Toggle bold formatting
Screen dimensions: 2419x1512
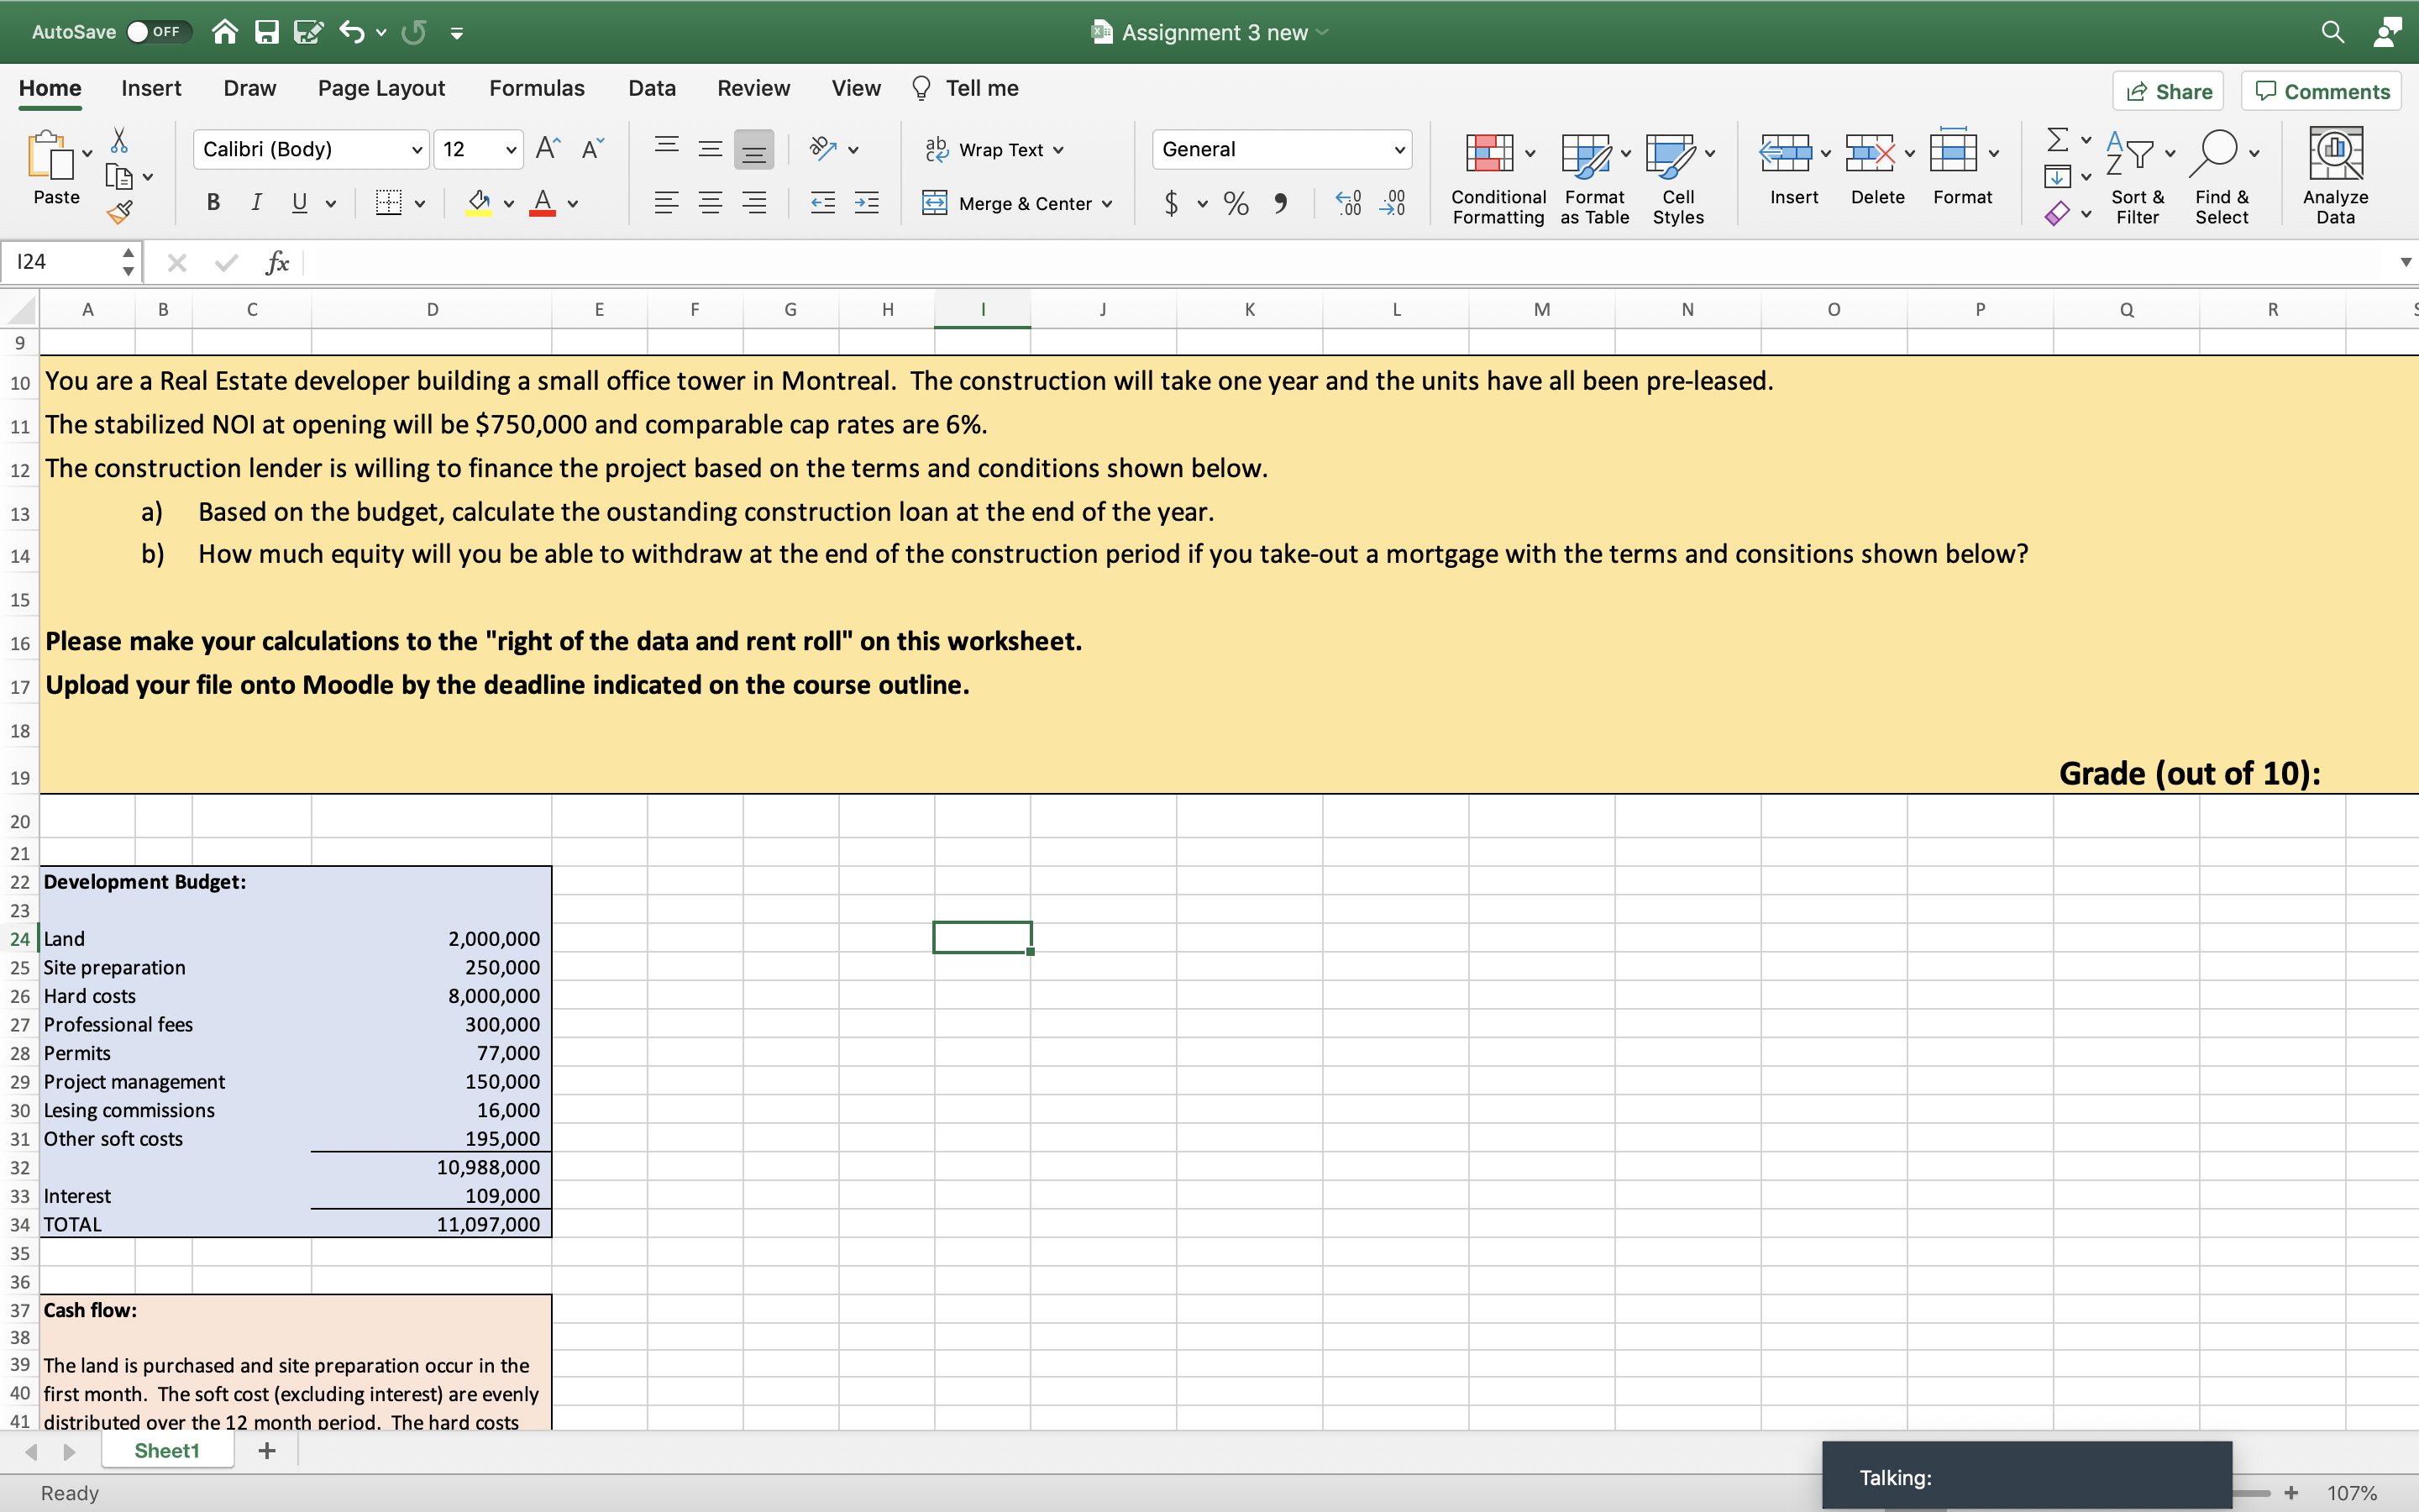[212, 203]
